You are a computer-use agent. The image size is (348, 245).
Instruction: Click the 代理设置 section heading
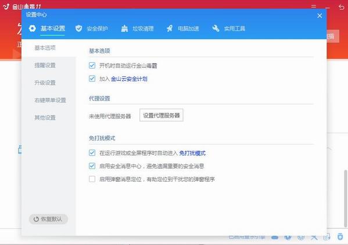click(99, 98)
